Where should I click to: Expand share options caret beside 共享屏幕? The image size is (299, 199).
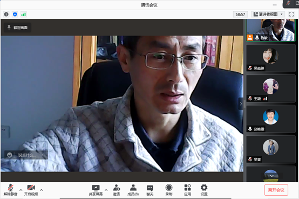point(106,190)
